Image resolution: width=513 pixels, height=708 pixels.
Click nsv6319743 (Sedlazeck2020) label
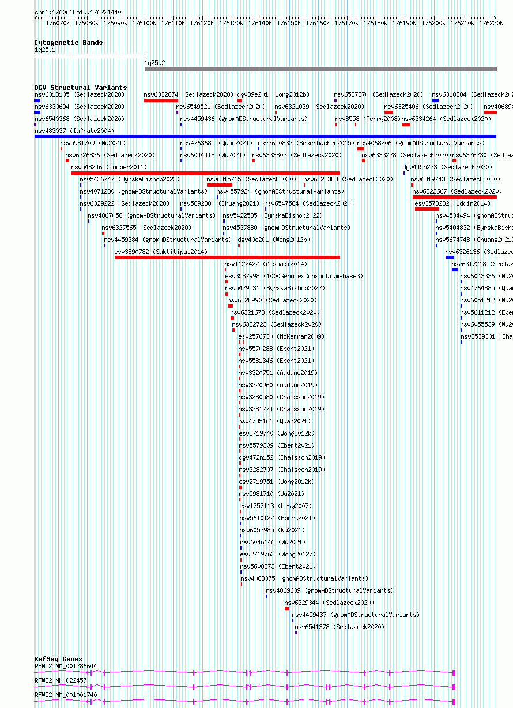pos(456,179)
